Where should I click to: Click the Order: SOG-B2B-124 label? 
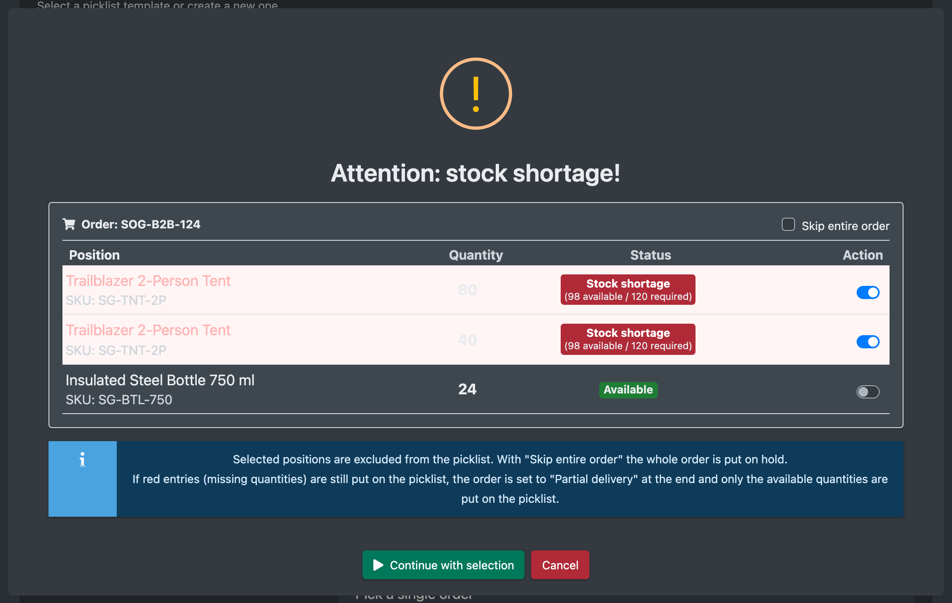pyautogui.click(x=141, y=224)
